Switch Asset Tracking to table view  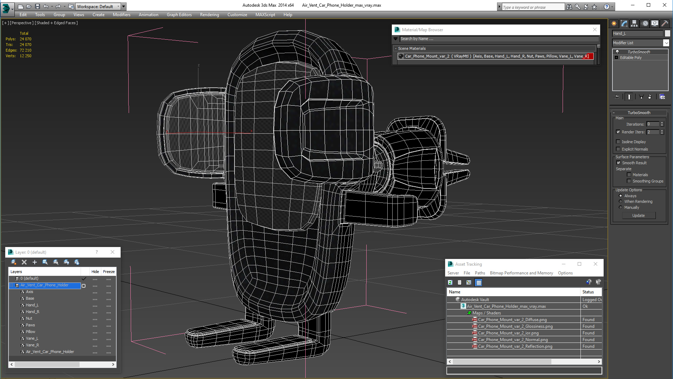pyautogui.click(x=479, y=282)
